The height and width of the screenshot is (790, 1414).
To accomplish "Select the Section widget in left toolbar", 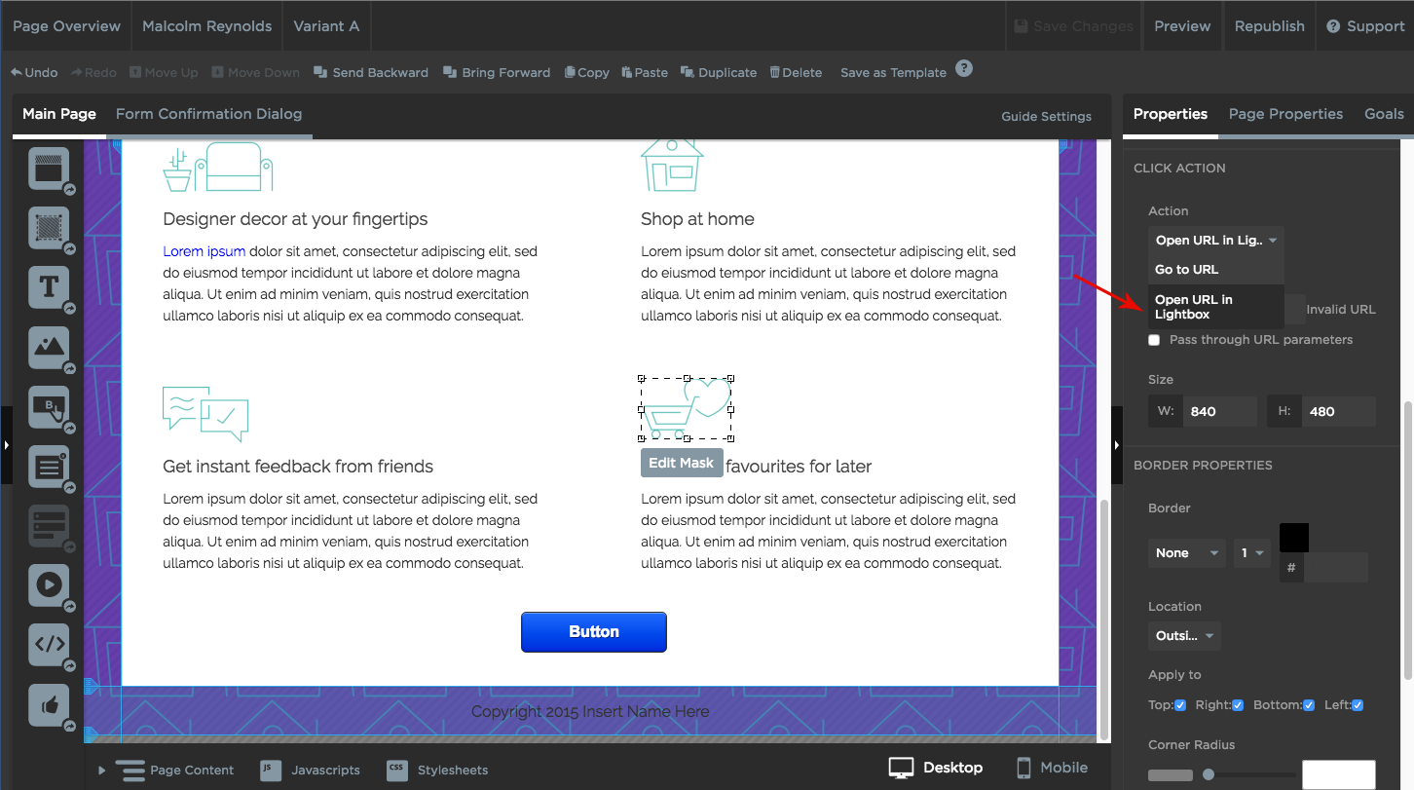I will point(49,169).
